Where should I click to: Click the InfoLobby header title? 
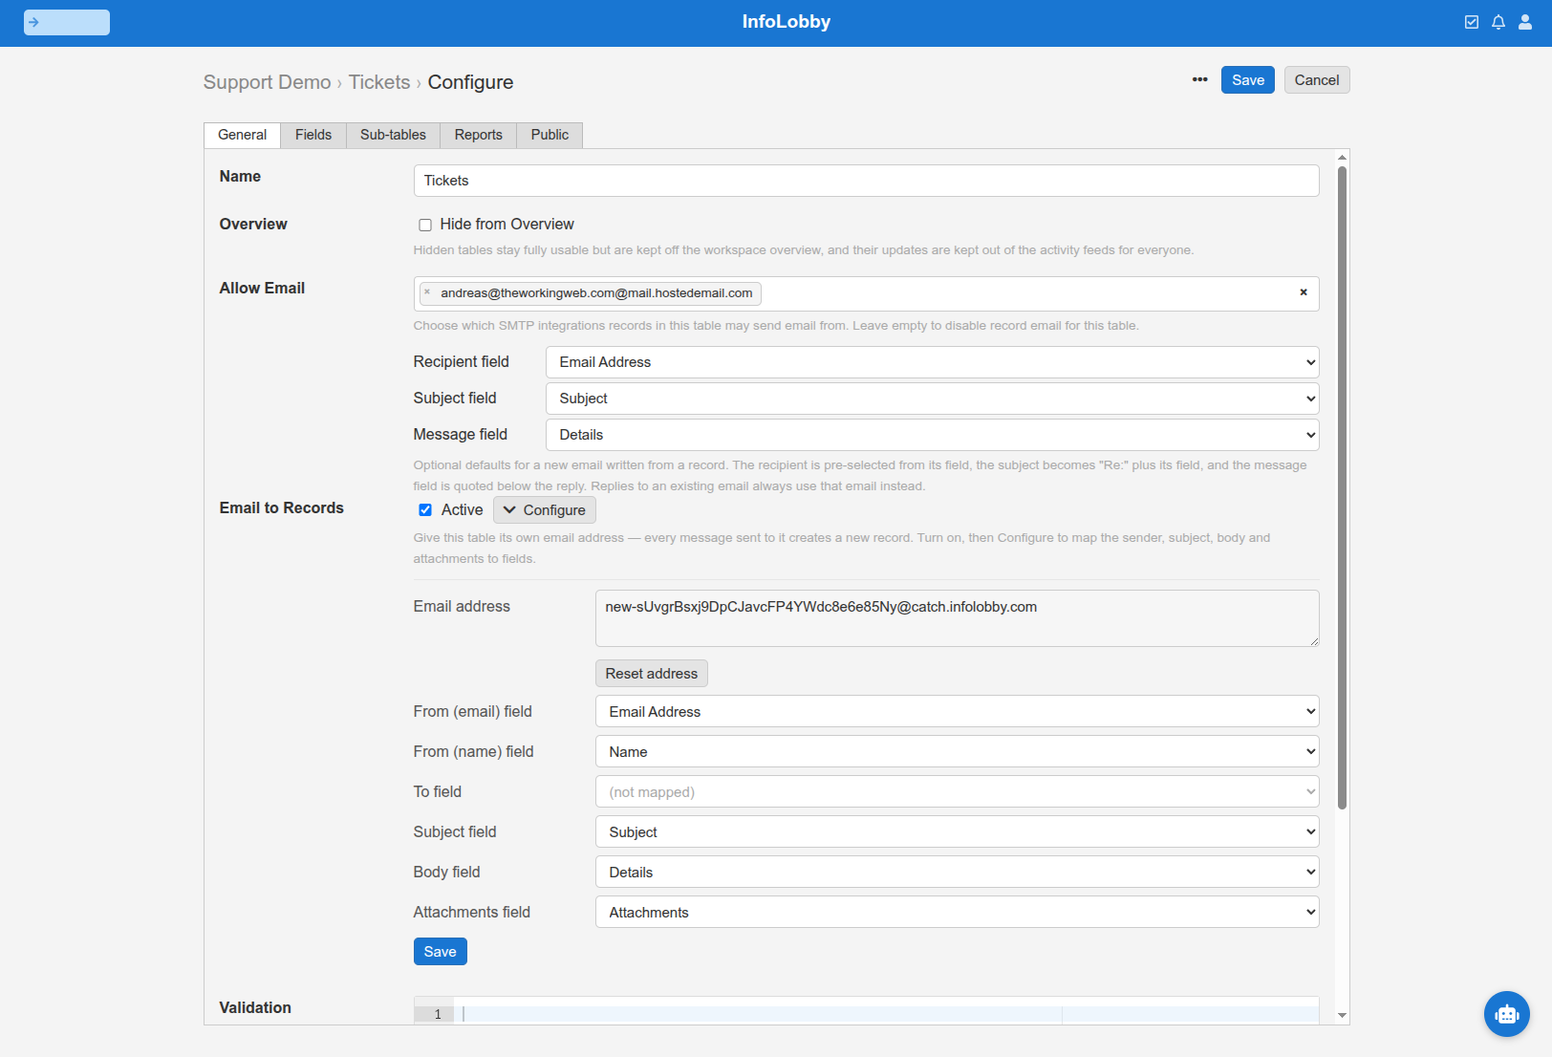[787, 22]
